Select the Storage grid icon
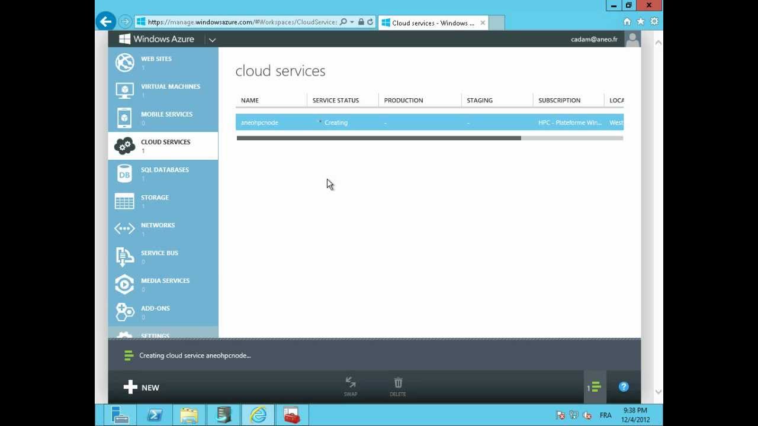The width and height of the screenshot is (758, 426). 124,201
